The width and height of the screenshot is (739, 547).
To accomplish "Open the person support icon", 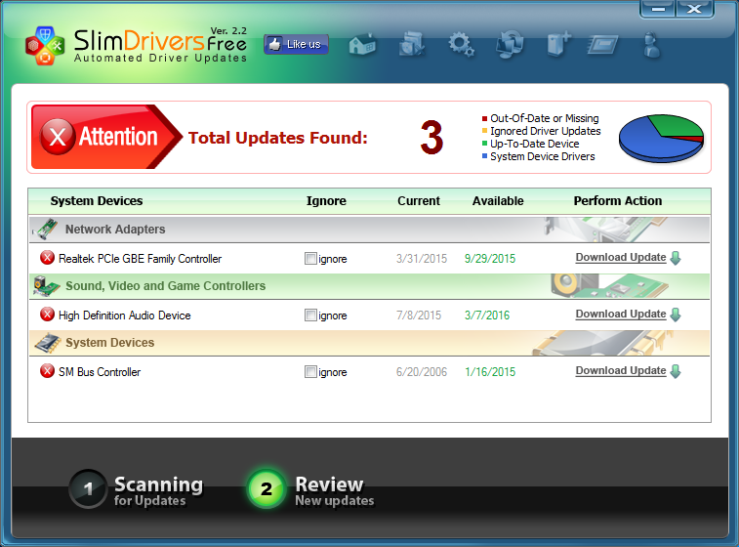I will click(652, 45).
